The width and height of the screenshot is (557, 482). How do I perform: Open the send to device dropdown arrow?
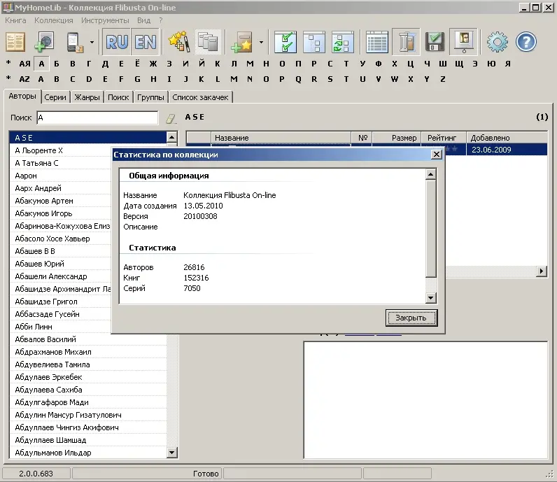[x=92, y=42]
